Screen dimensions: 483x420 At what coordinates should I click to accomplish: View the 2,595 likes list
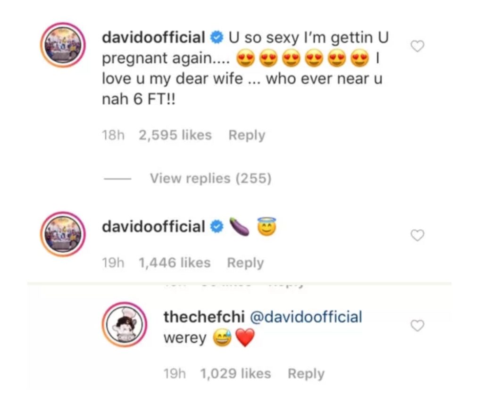point(175,135)
